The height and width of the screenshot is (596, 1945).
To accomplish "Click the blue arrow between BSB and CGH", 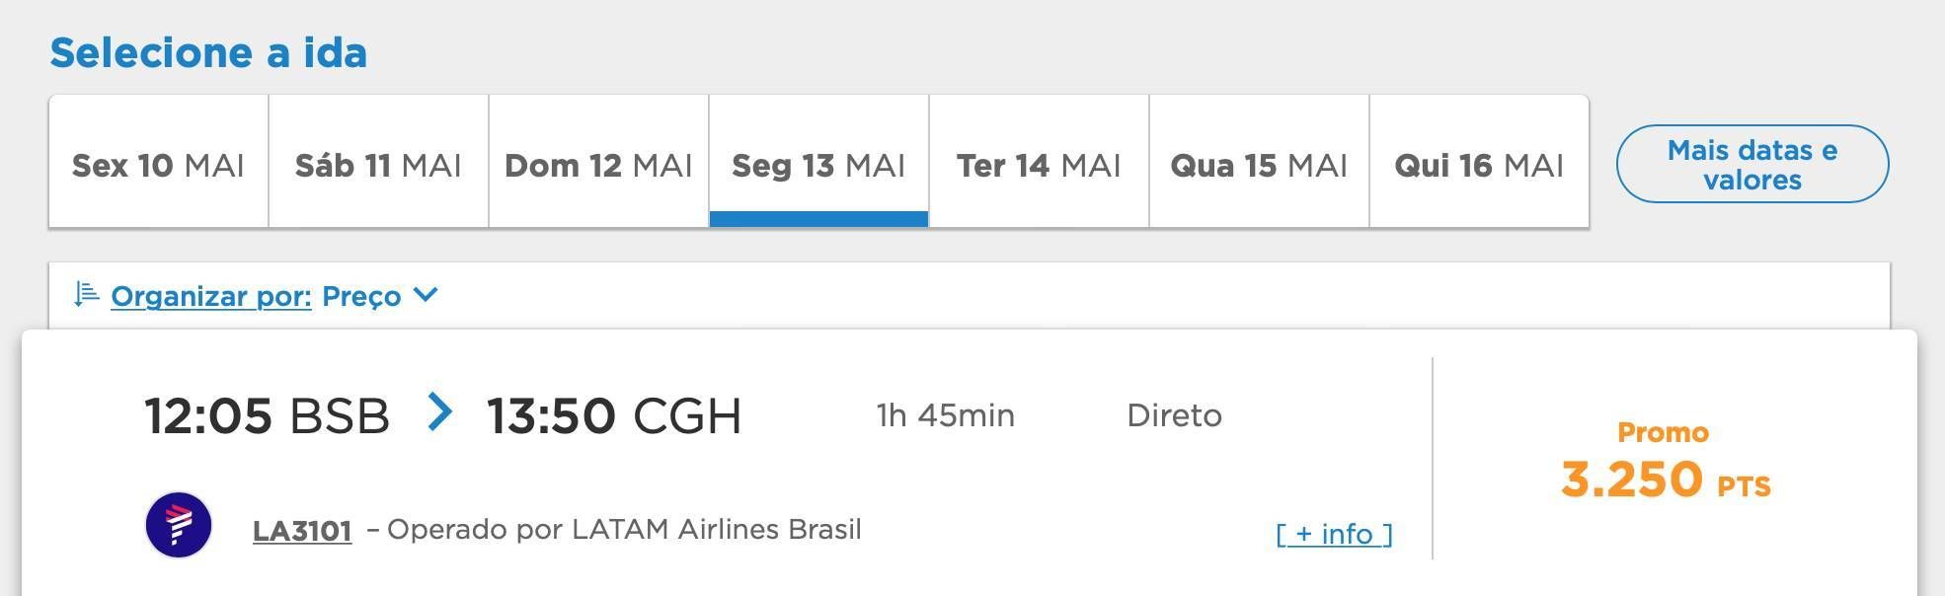I will [x=439, y=411].
